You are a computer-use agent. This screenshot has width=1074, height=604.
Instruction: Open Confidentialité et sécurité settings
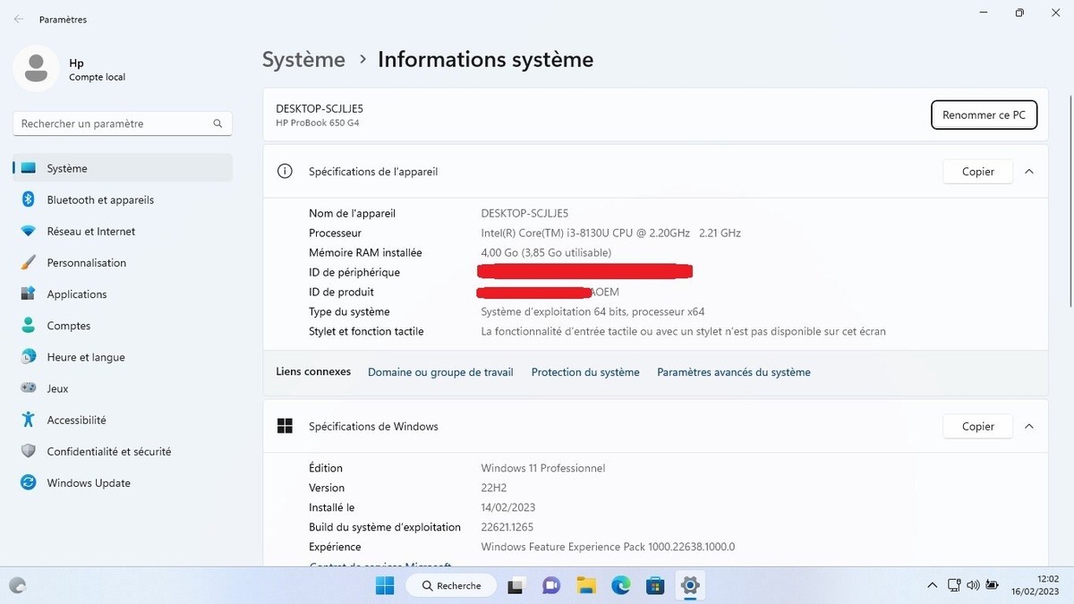[x=123, y=451]
